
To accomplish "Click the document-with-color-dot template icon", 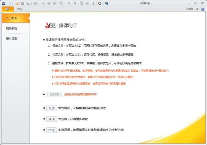I will (93, 3).
